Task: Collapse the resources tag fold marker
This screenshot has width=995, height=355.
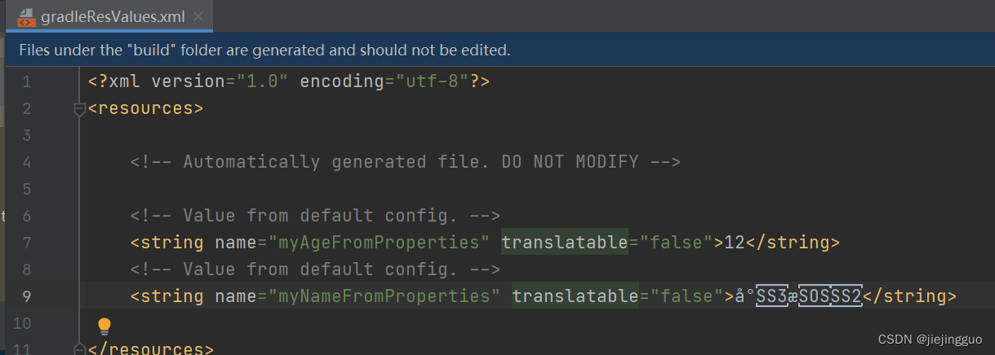Action: point(79,108)
